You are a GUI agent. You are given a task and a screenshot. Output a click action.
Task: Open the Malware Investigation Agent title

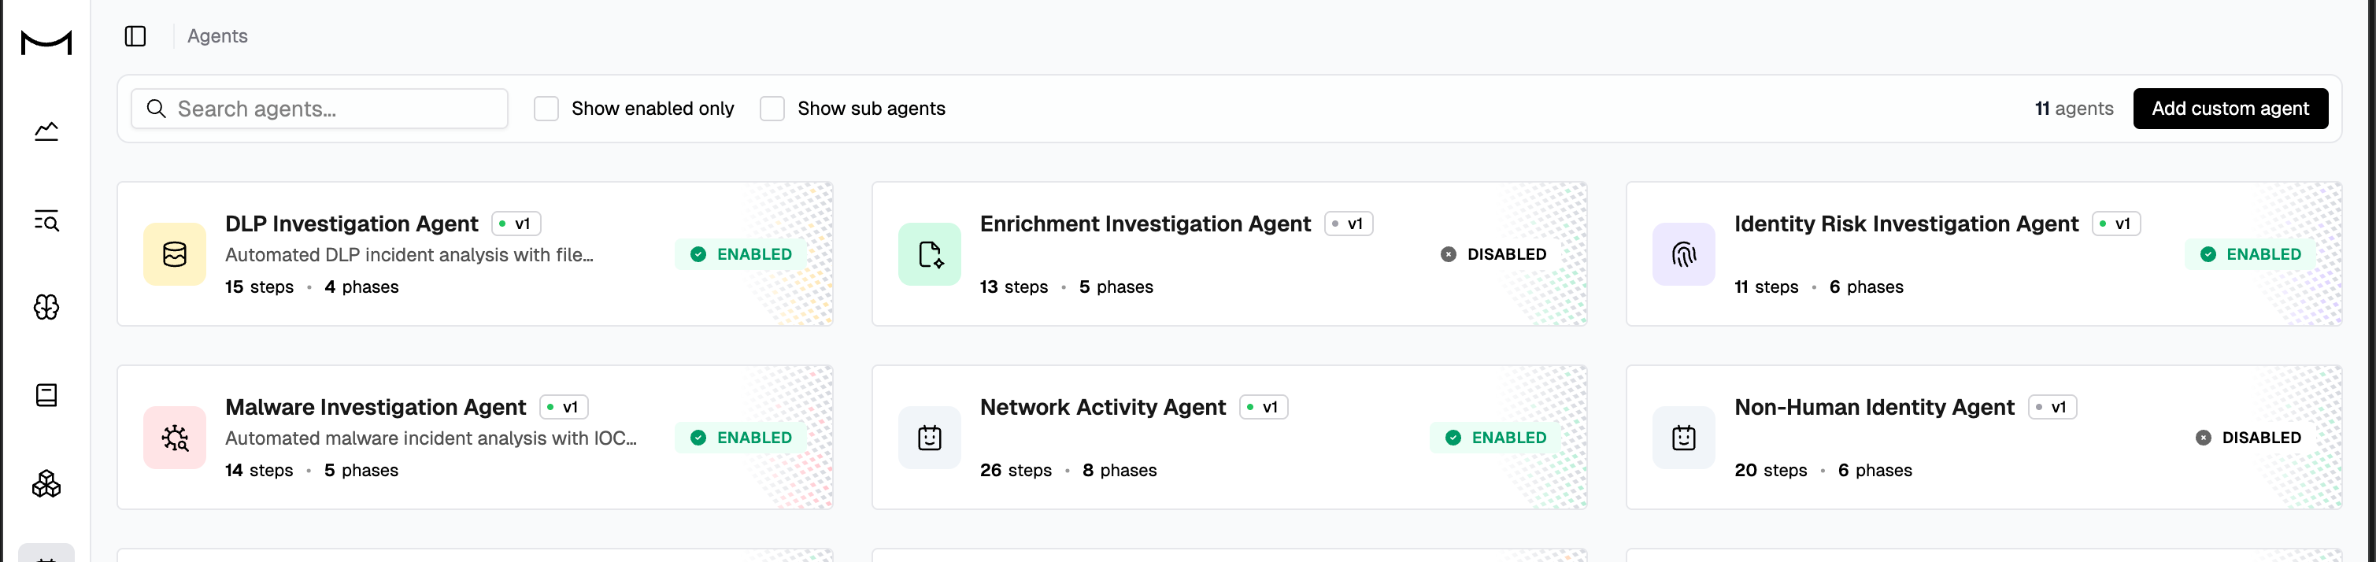(376, 407)
